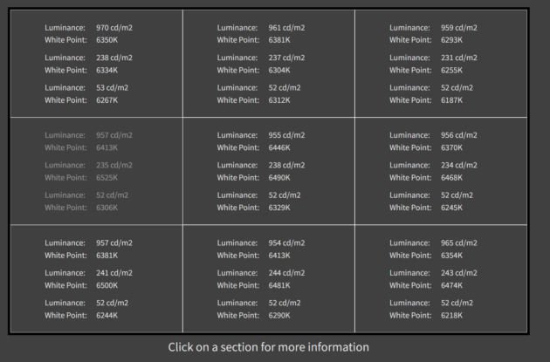Screen dimensions: 550x362
Task: Click the 231 cd/m2 luminance reading
Action: click(x=459, y=58)
